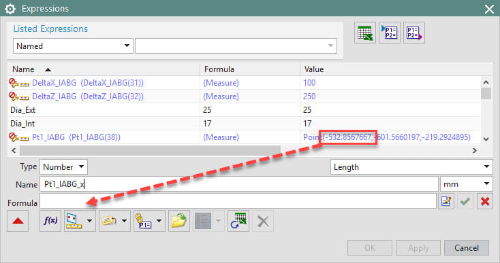The width and height of the screenshot is (500, 263).
Task: Click the horizontal scrollbar right arrow
Action: pos(475,150)
